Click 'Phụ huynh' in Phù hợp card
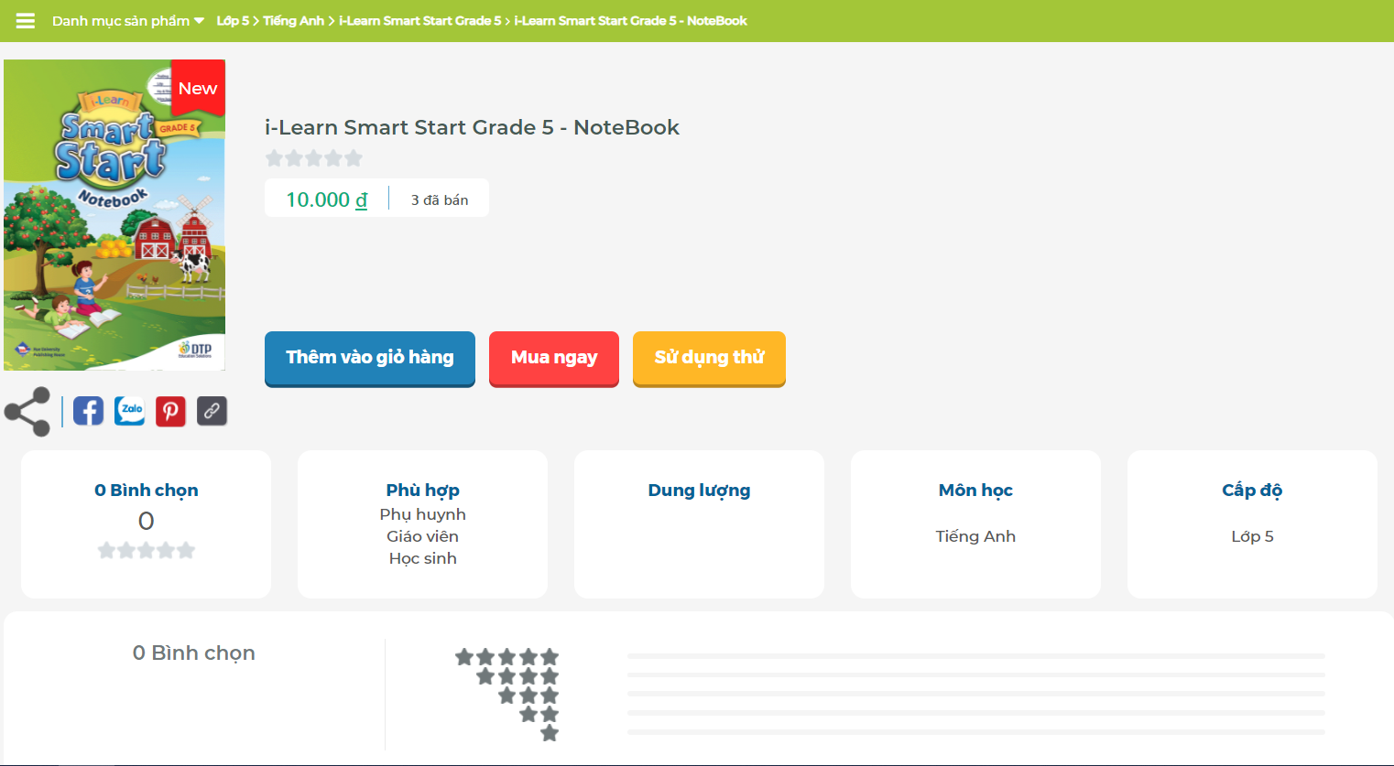Screen dimensions: 1394x766 422,514
